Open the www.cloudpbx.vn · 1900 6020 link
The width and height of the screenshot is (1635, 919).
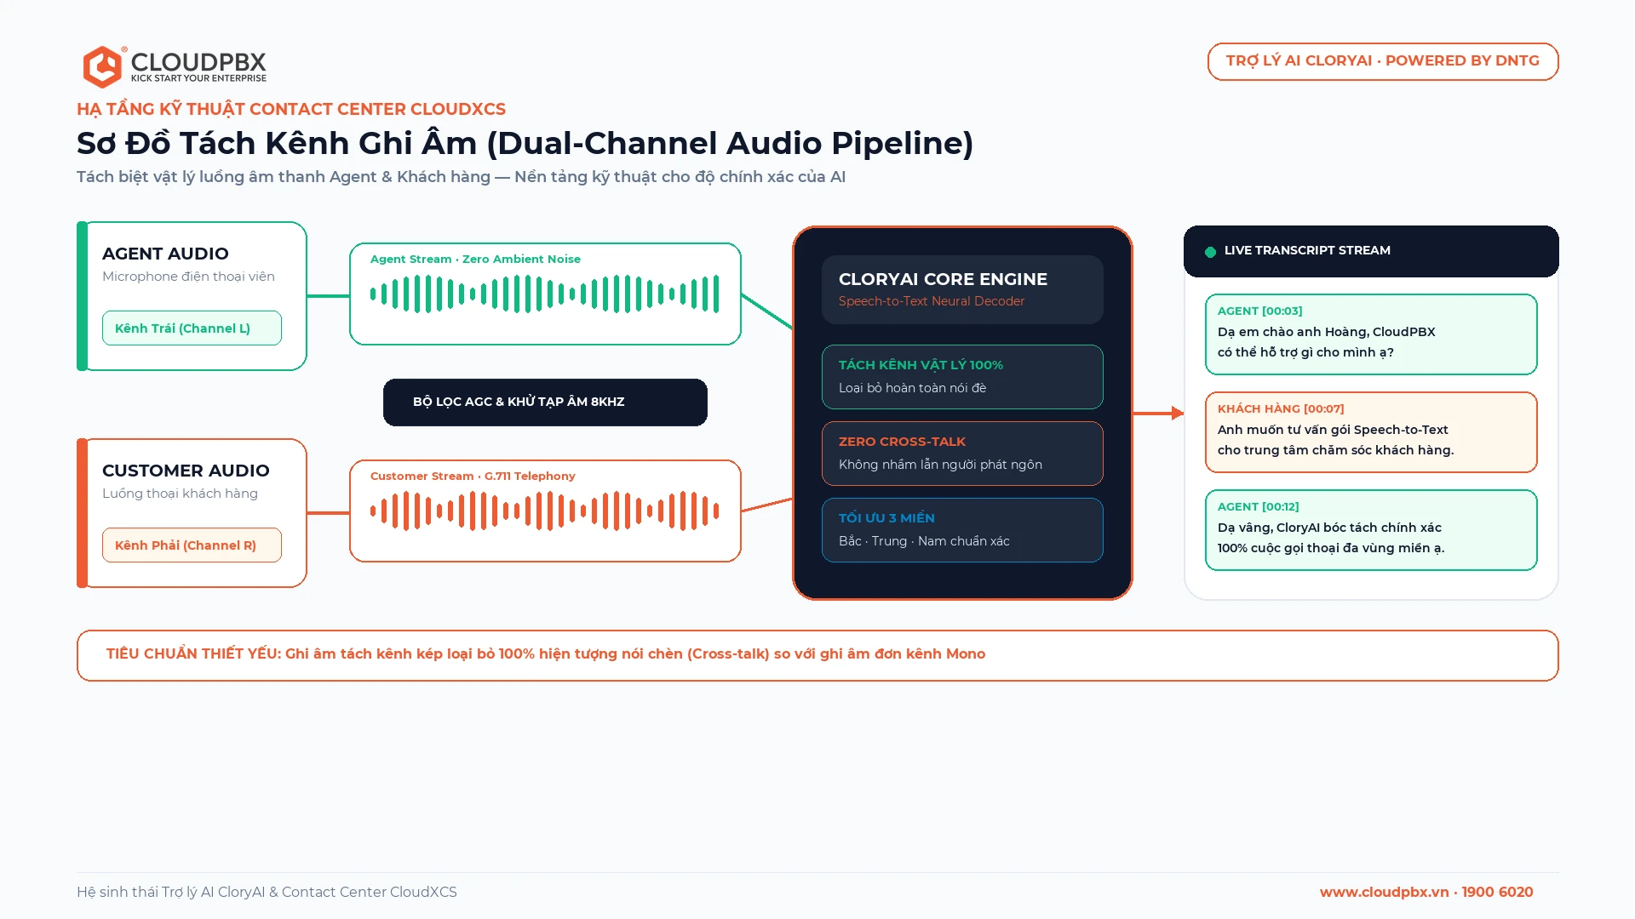[1426, 892]
